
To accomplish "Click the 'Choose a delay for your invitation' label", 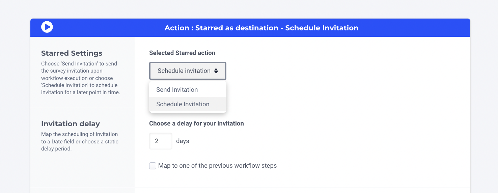I will 196,123.
